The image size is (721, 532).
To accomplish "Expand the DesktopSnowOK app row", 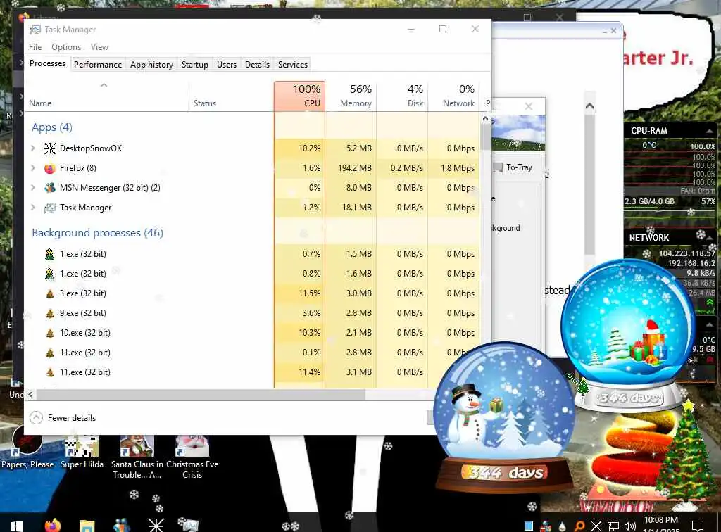I will tap(33, 148).
